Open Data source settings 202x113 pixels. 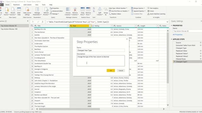27,11
